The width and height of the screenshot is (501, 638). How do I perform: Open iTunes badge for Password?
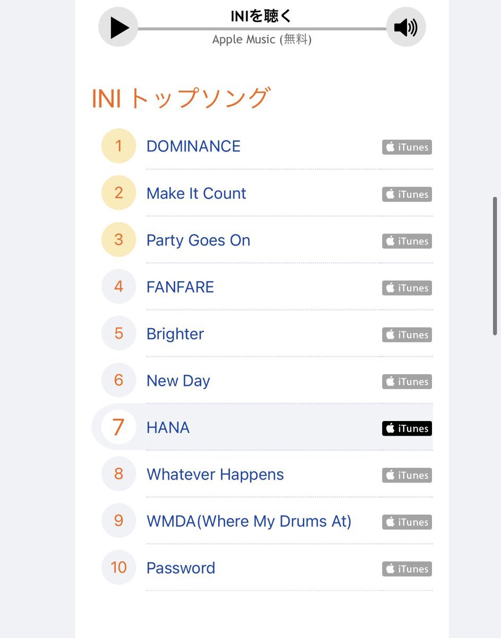point(407,568)
